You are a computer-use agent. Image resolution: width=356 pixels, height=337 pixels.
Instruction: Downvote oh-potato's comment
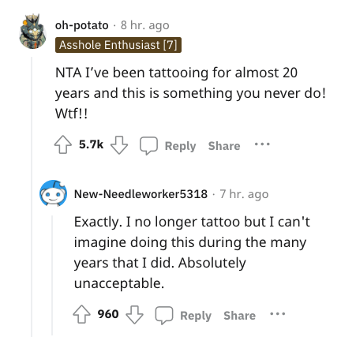119,145
